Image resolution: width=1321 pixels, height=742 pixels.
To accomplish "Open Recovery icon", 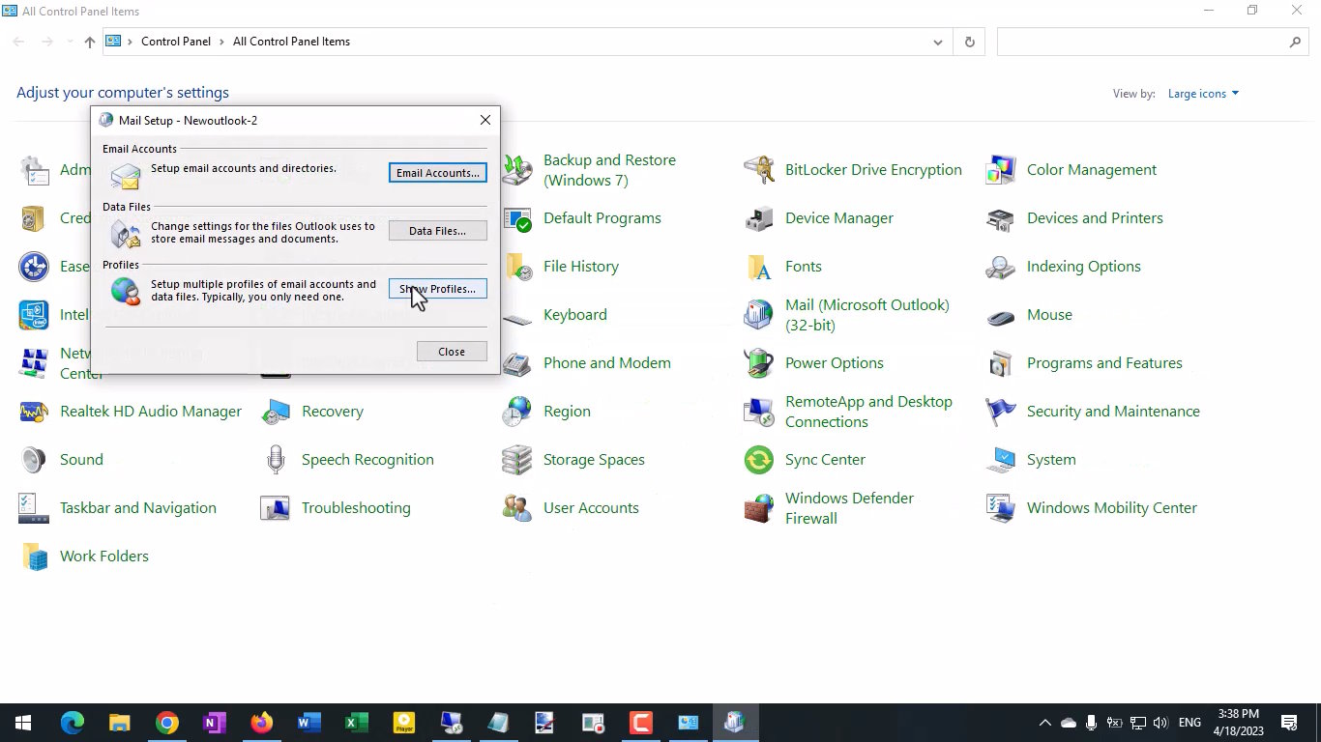I will click(x=276, y=412).
